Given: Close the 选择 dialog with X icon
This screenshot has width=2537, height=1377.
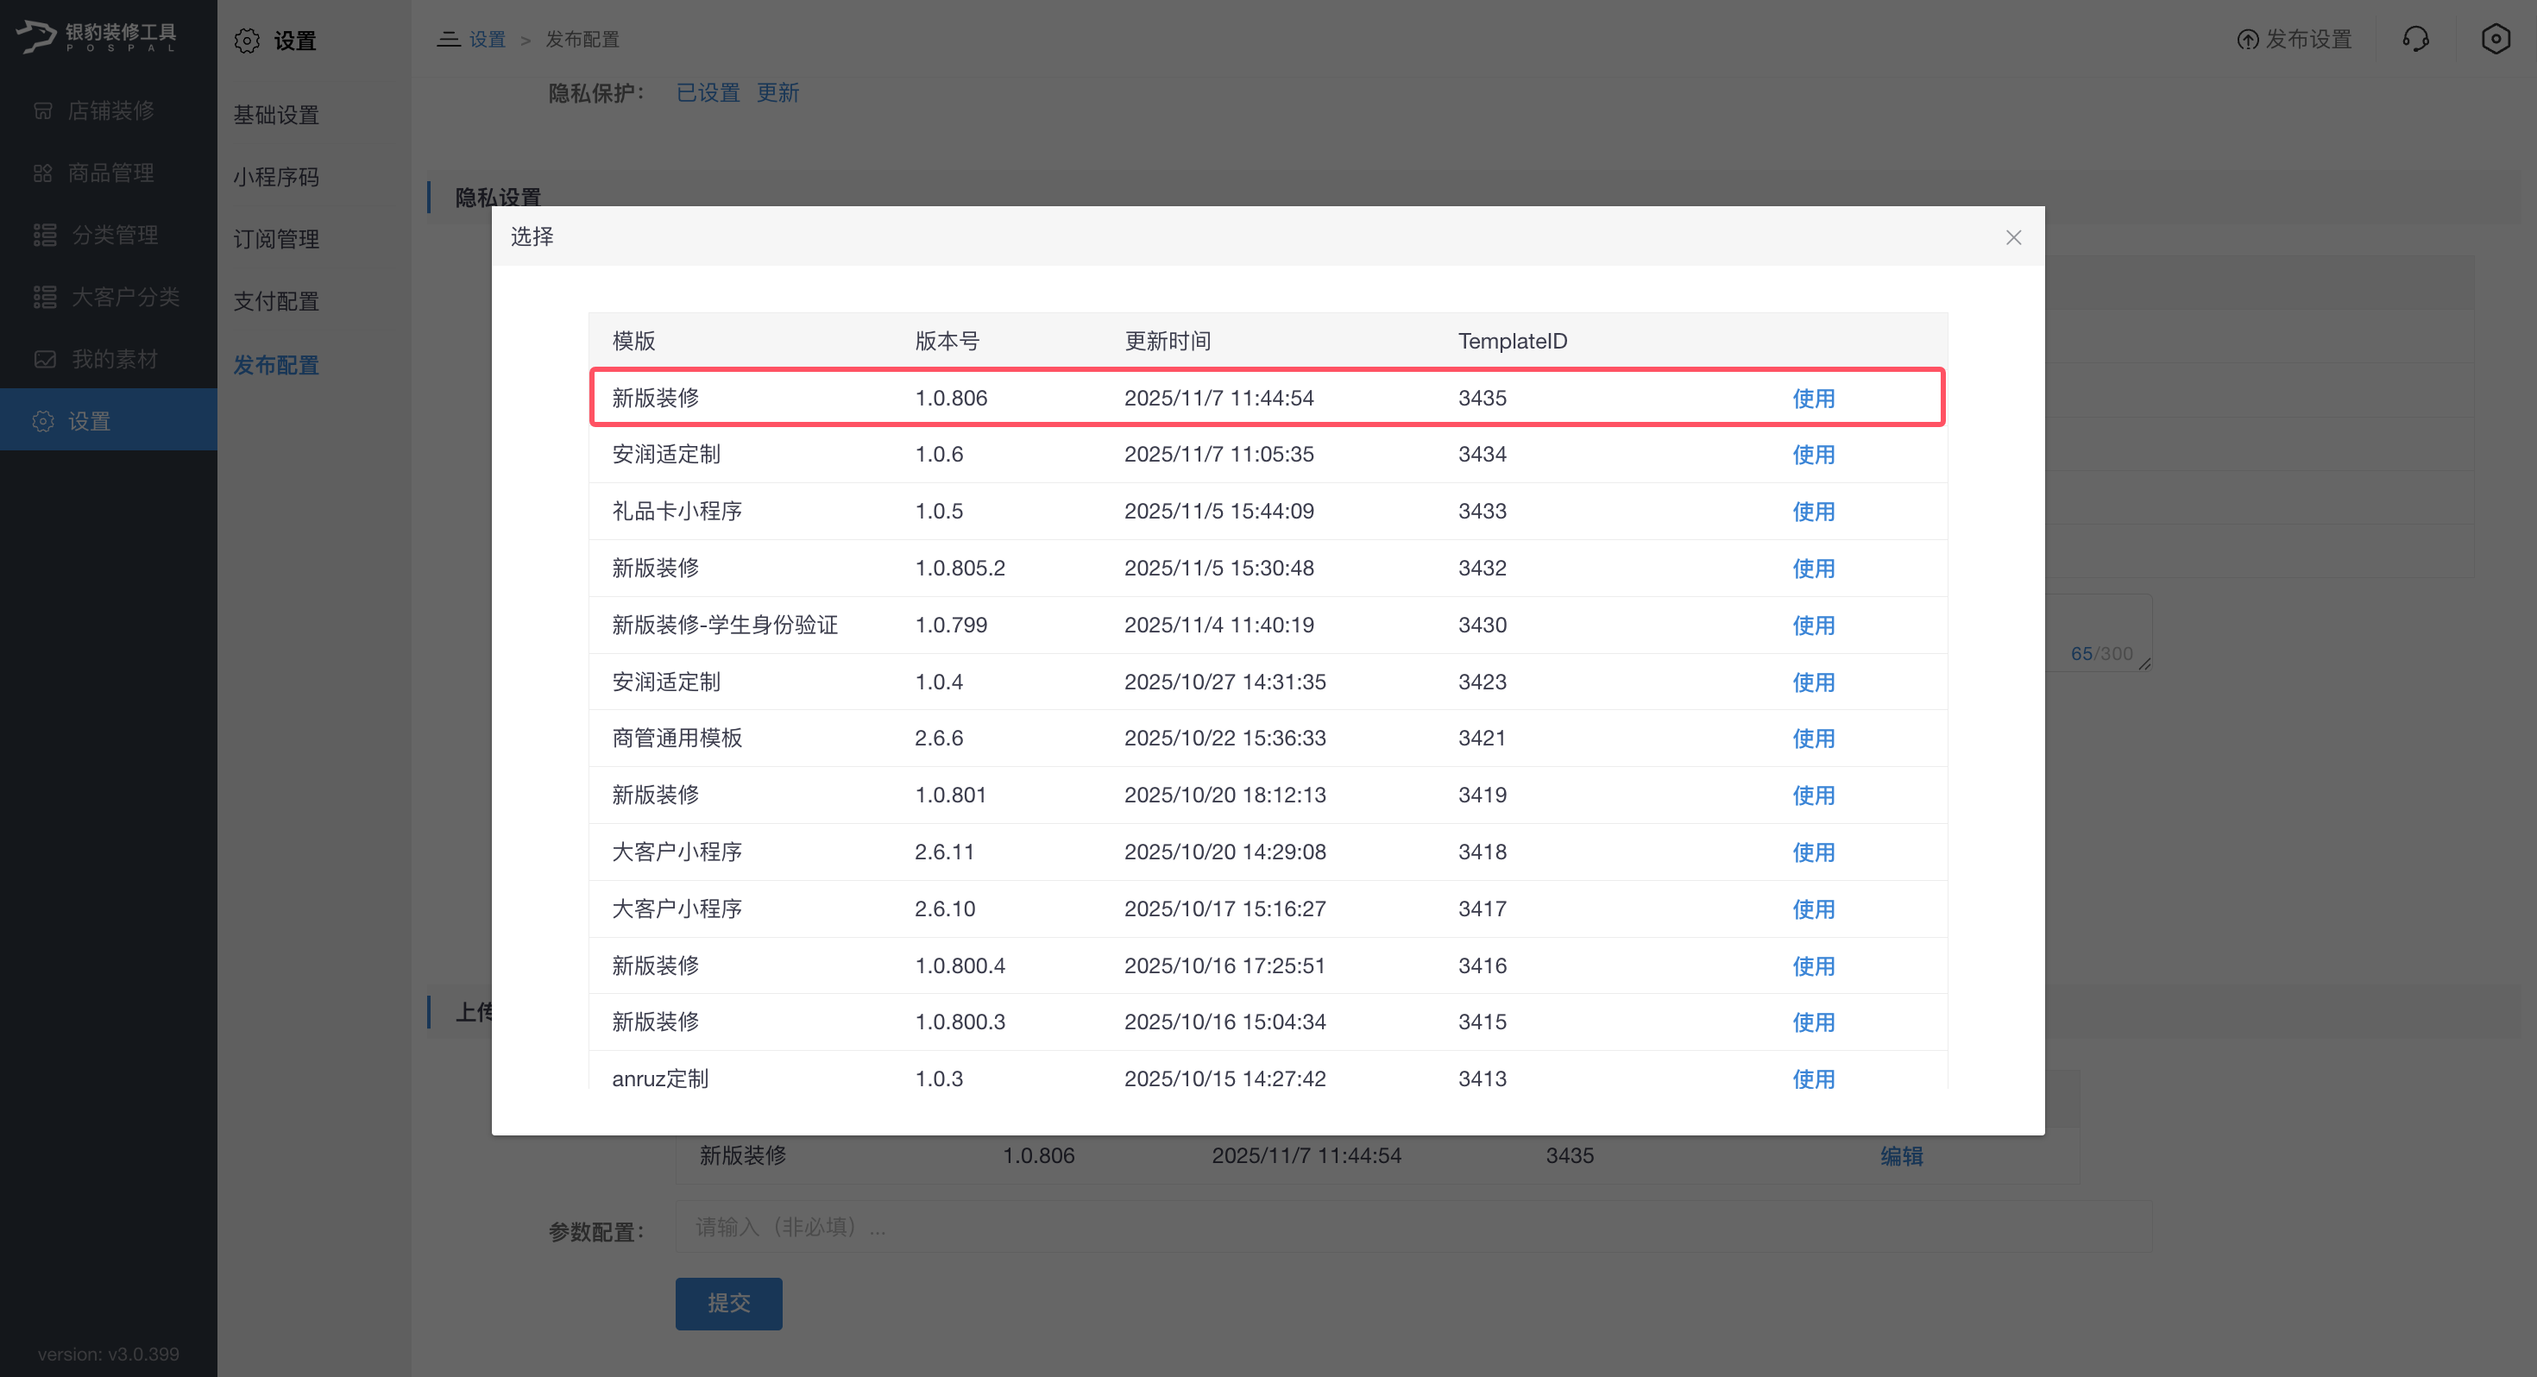Looking at the screenshot, I should [x=2013, y=237].
